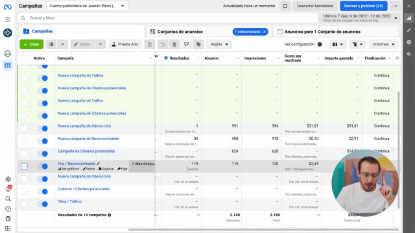Click the vertical table scrollbar
This screenshot has width=415, height=233.
399,150
